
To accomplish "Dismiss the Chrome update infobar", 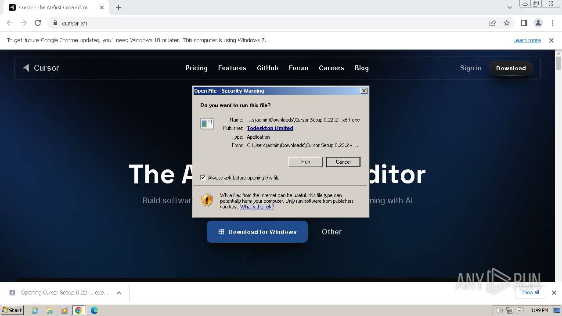I will point(551,40).
